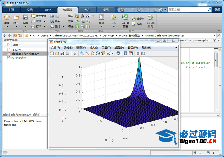Select nurbscol.m in the file list
224x157 pixels.
(x=18, y=58)
